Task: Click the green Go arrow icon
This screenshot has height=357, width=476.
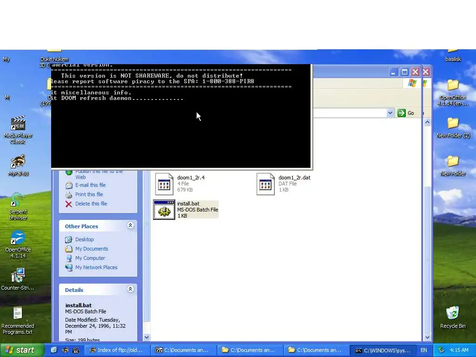Action: coord(401,113)
